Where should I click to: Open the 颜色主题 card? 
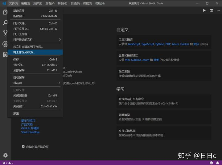tap(164, 74)
